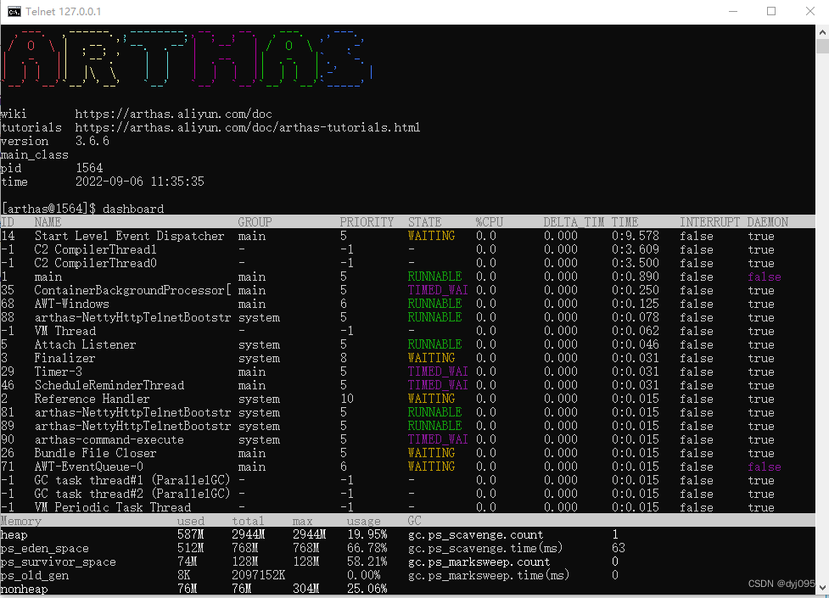
Task: Click the scrollbar up arrow
Action: point(822,31)
